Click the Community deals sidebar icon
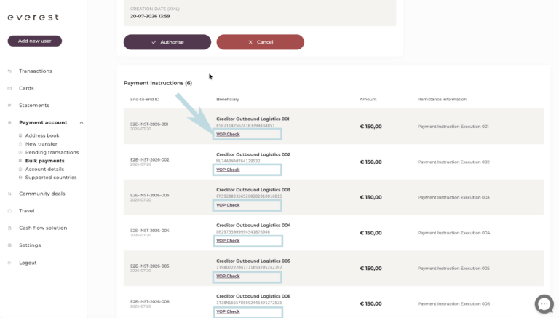The height and width of the screenshot is (318, 559). 9,194
